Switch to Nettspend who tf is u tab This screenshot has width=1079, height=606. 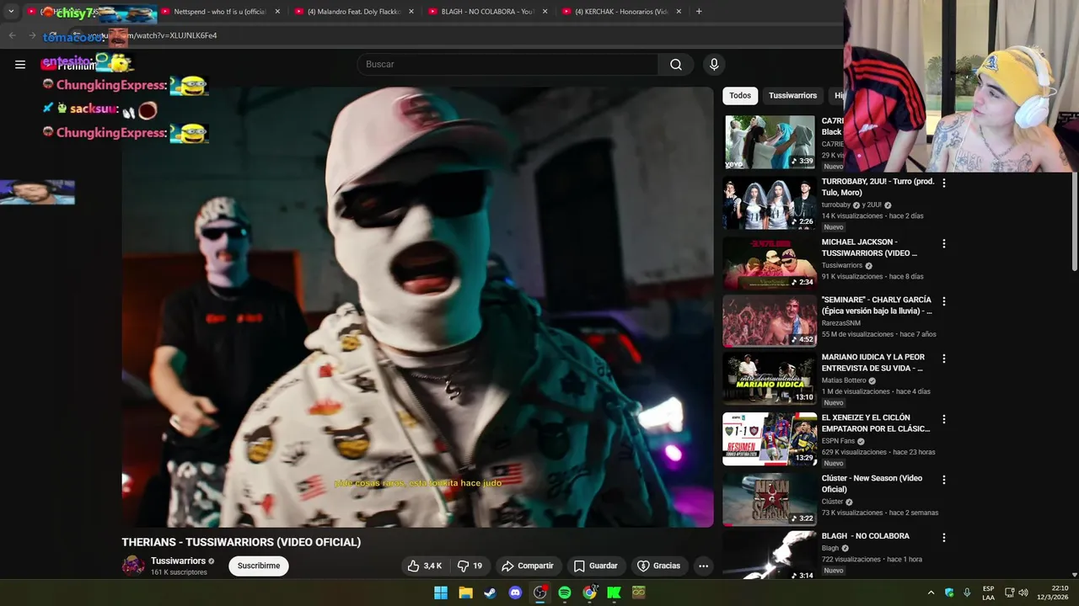220,12
